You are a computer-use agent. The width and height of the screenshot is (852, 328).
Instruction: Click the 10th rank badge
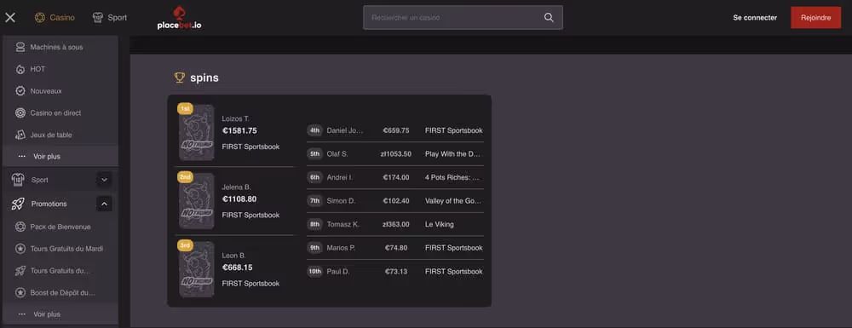315,272
